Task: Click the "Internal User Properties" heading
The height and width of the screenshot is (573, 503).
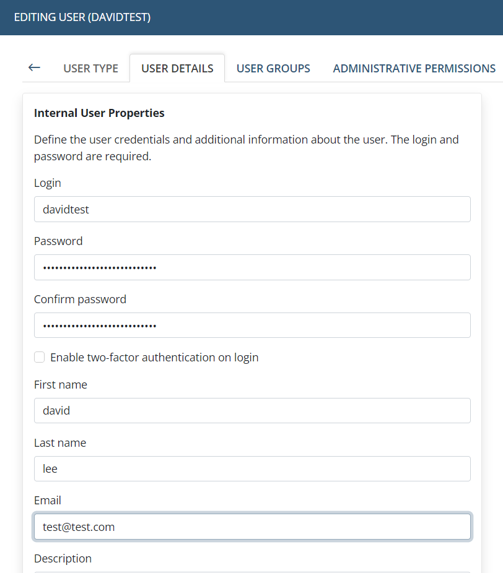Action: coord(99,113)
